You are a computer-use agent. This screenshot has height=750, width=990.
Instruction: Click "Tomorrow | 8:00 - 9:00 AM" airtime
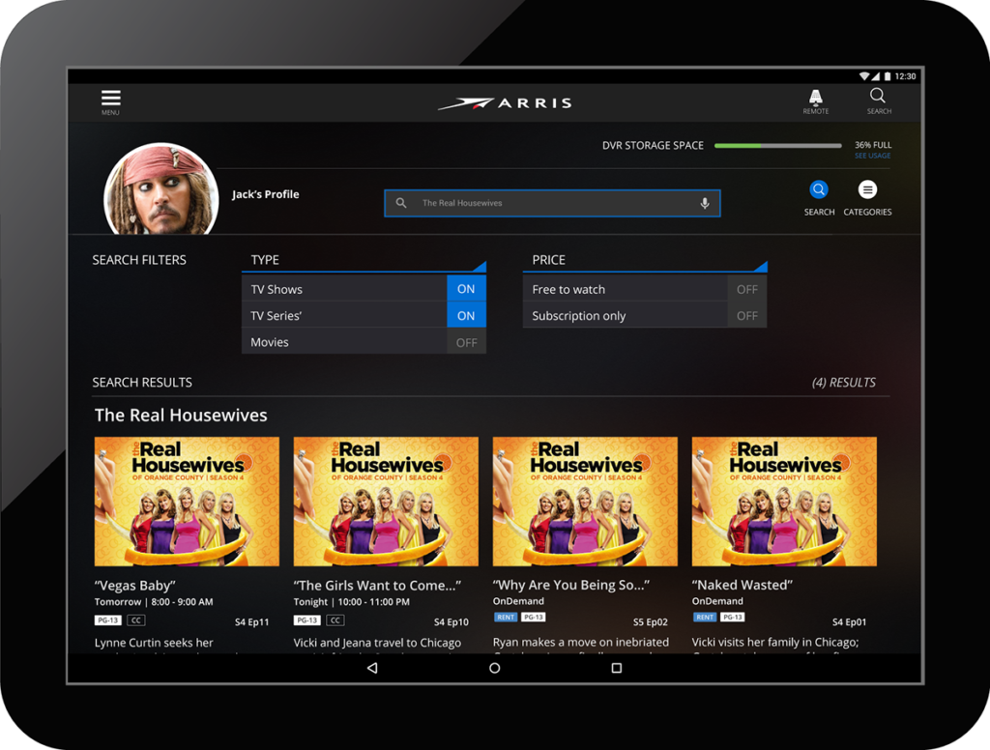point(154,602)
